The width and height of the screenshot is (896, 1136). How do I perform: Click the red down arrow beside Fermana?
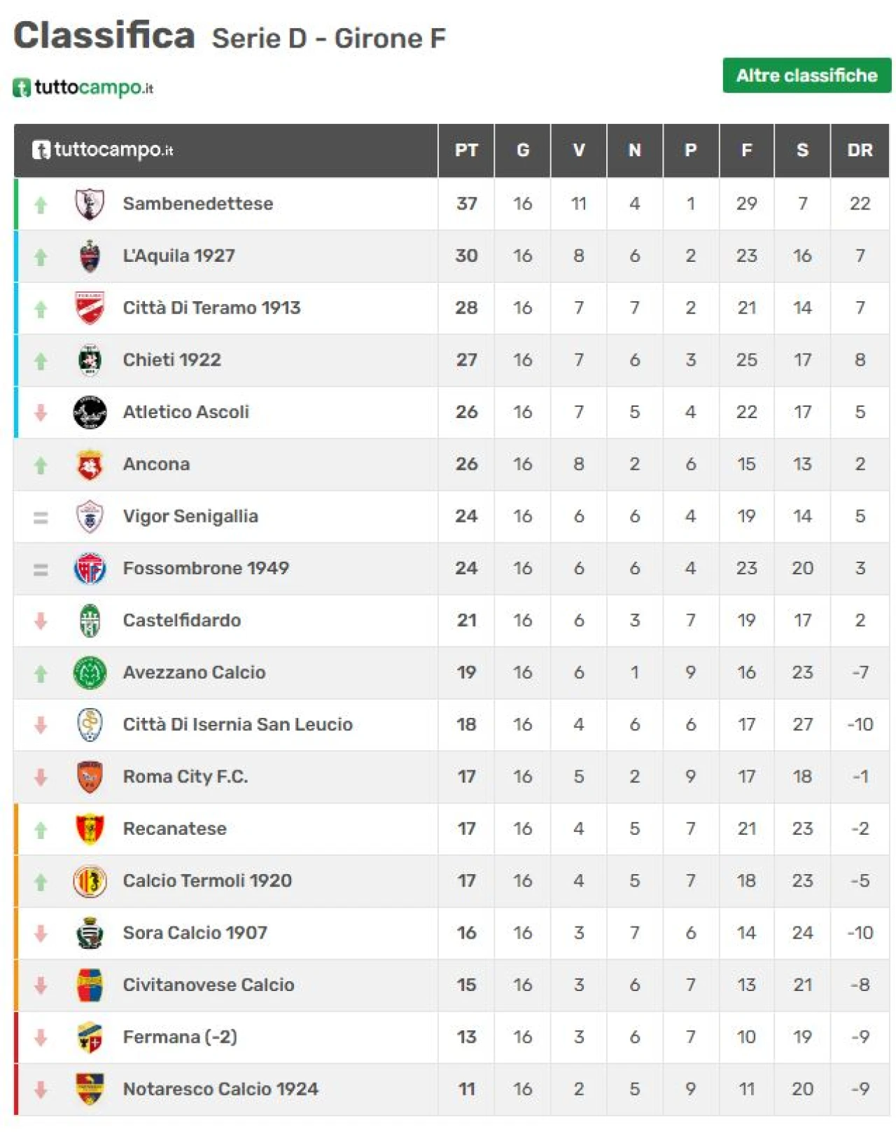point(41,1037)
